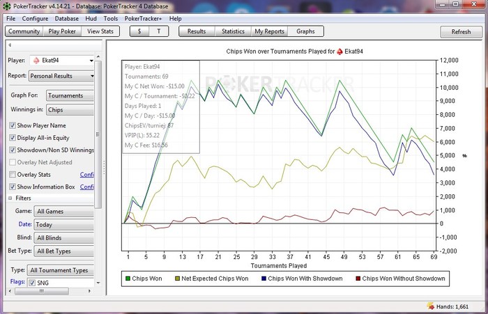Switch to the Community tab
Screen dimensions: 488x314
point(24,31)
